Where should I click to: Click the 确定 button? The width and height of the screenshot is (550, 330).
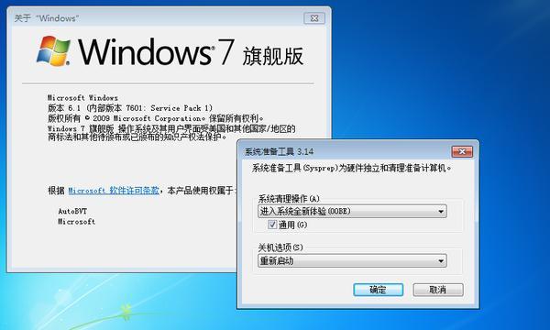pyautogui.click(x=378, y=290)
